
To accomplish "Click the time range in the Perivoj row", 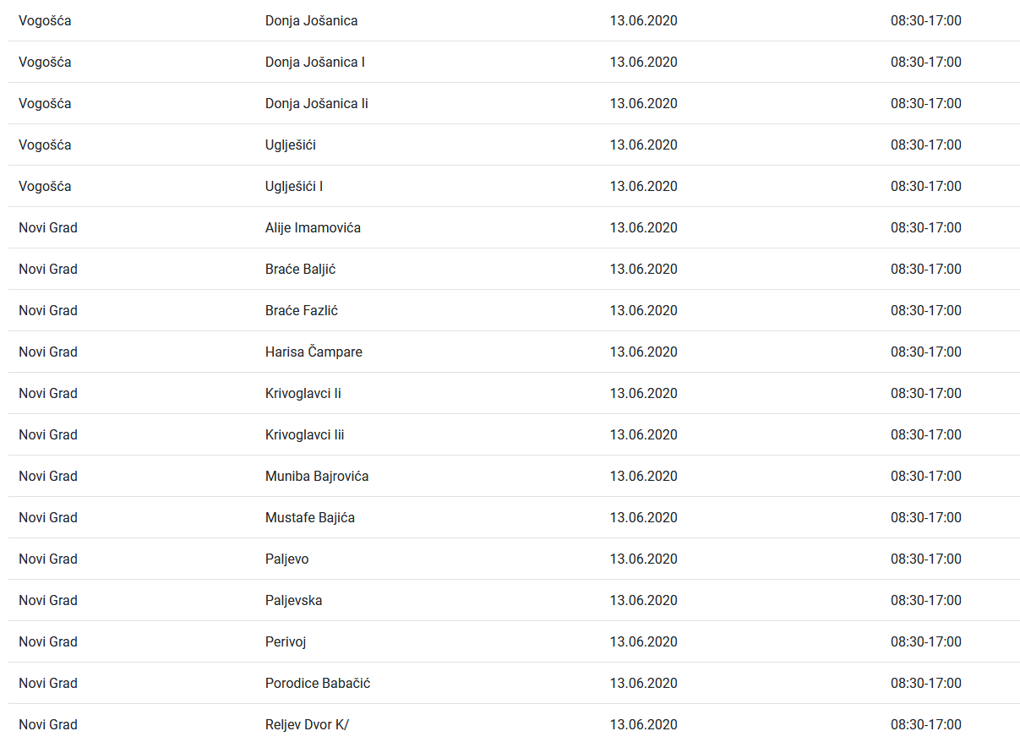I will (926, 642).
